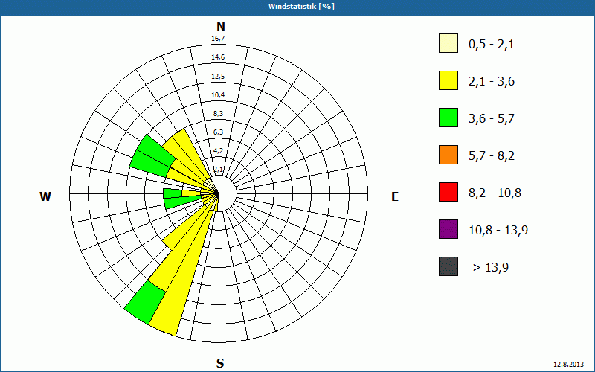
Task: Click the red 8,2 - 10,8 swatch
Action: click(x=448, y=192)
